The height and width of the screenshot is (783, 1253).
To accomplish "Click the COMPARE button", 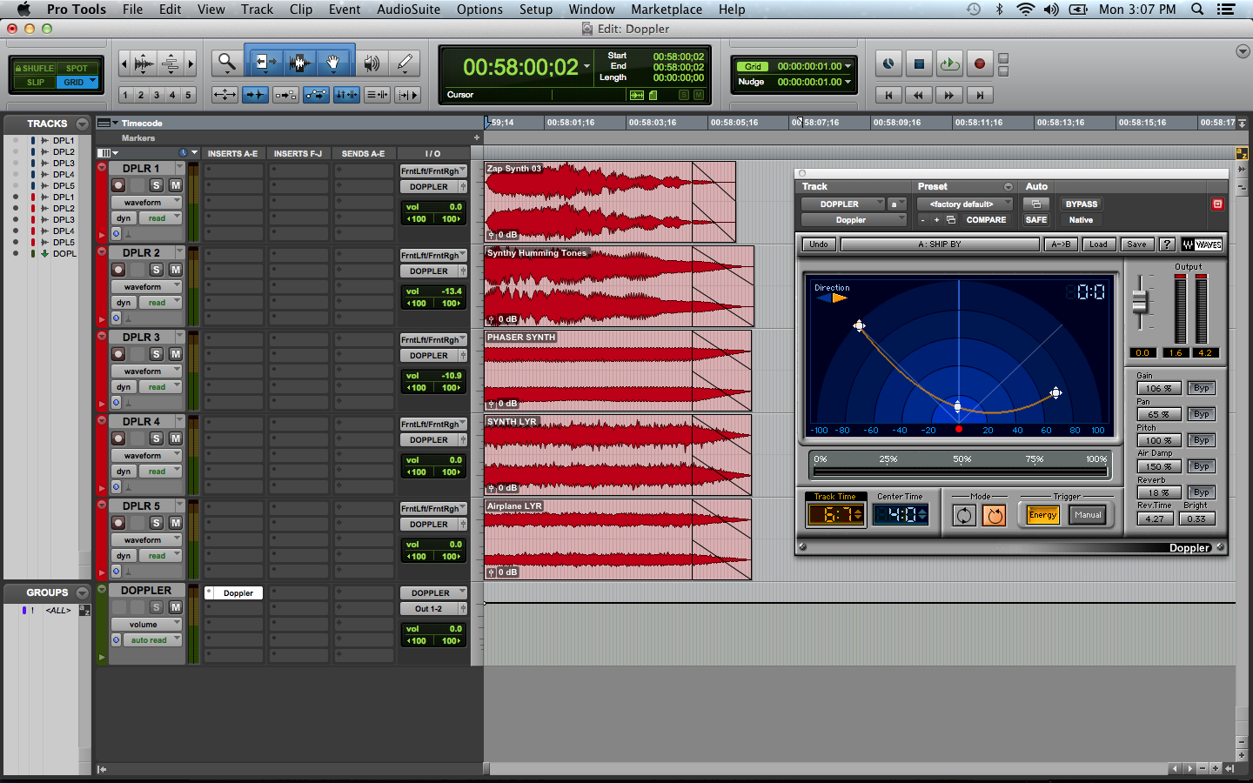I will (x=986, y=220).
